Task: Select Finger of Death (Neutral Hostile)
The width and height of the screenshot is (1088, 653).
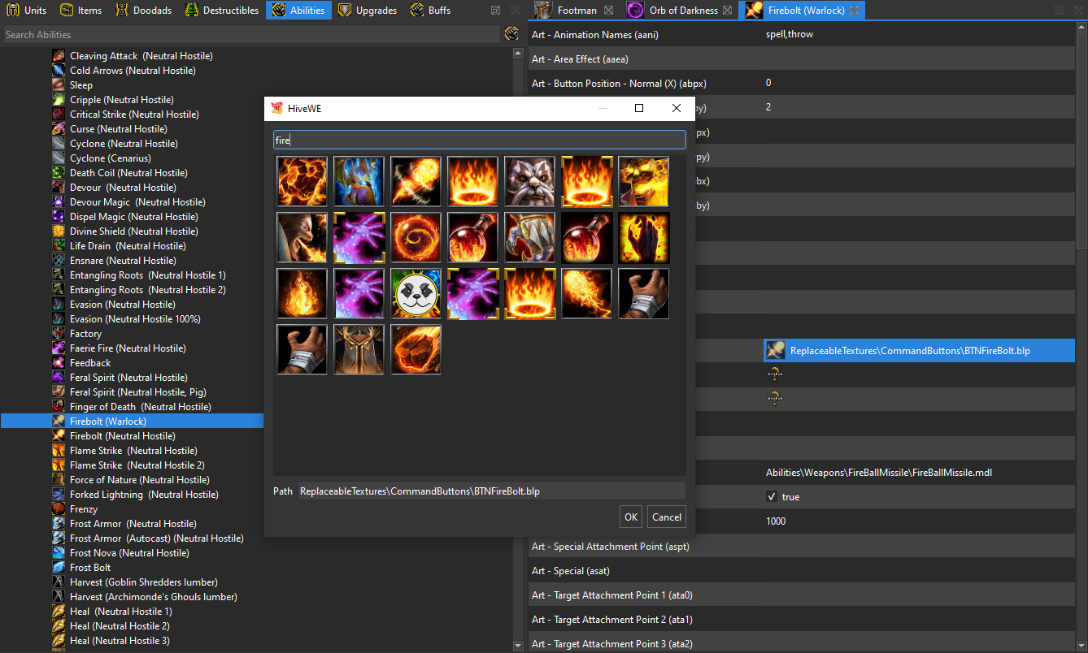Action: [x=132, y=407]
